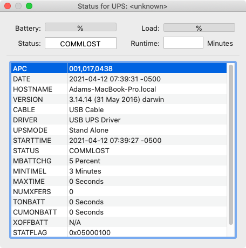Image resolution: width=246 pixels, height=248 pixels.
Task: Select the TONBATT row
Action: (119, 202)
